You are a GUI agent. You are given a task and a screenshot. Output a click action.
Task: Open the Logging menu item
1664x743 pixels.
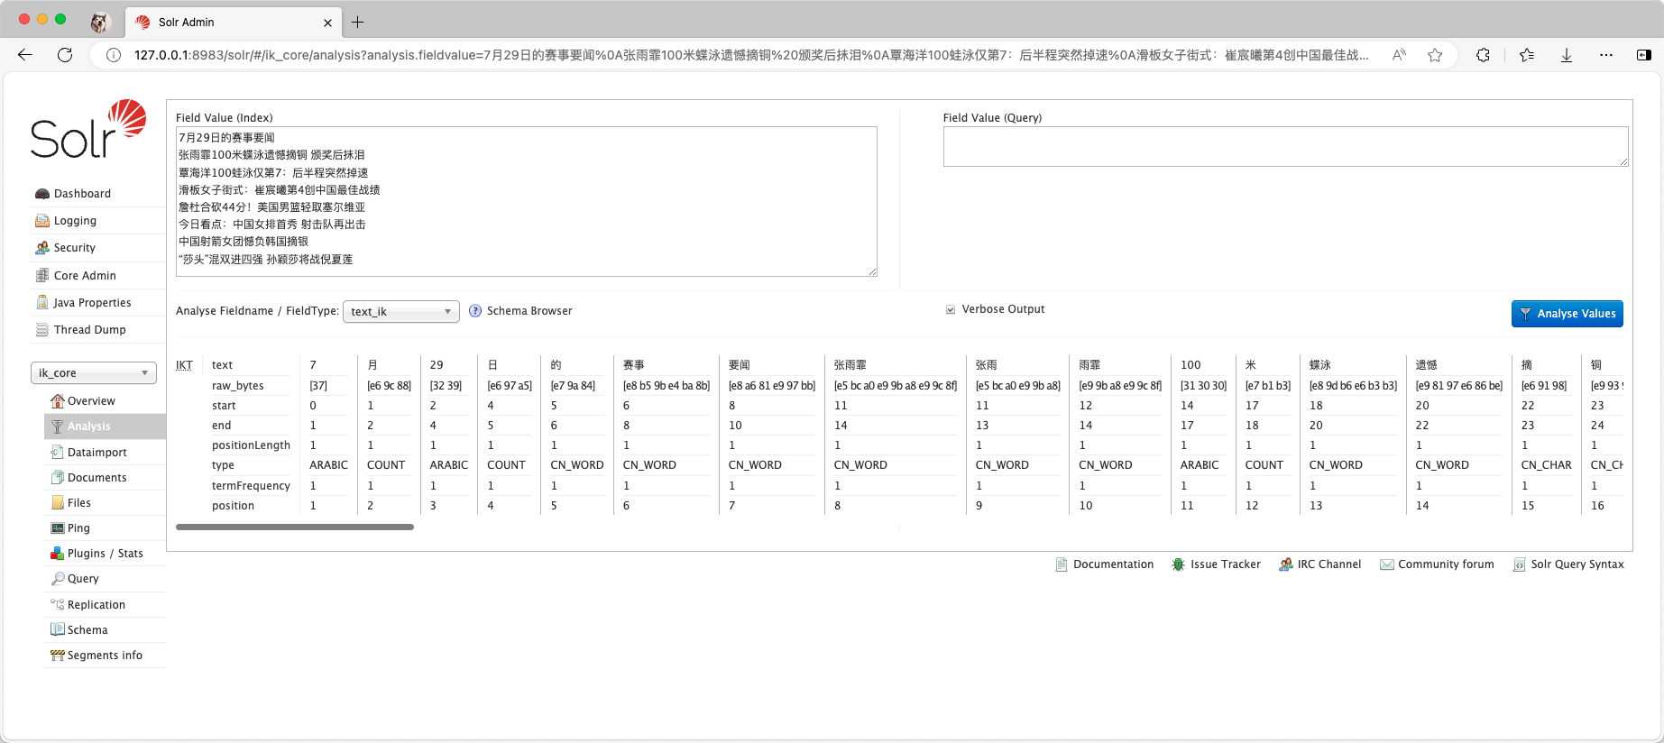tap(75, 221)
